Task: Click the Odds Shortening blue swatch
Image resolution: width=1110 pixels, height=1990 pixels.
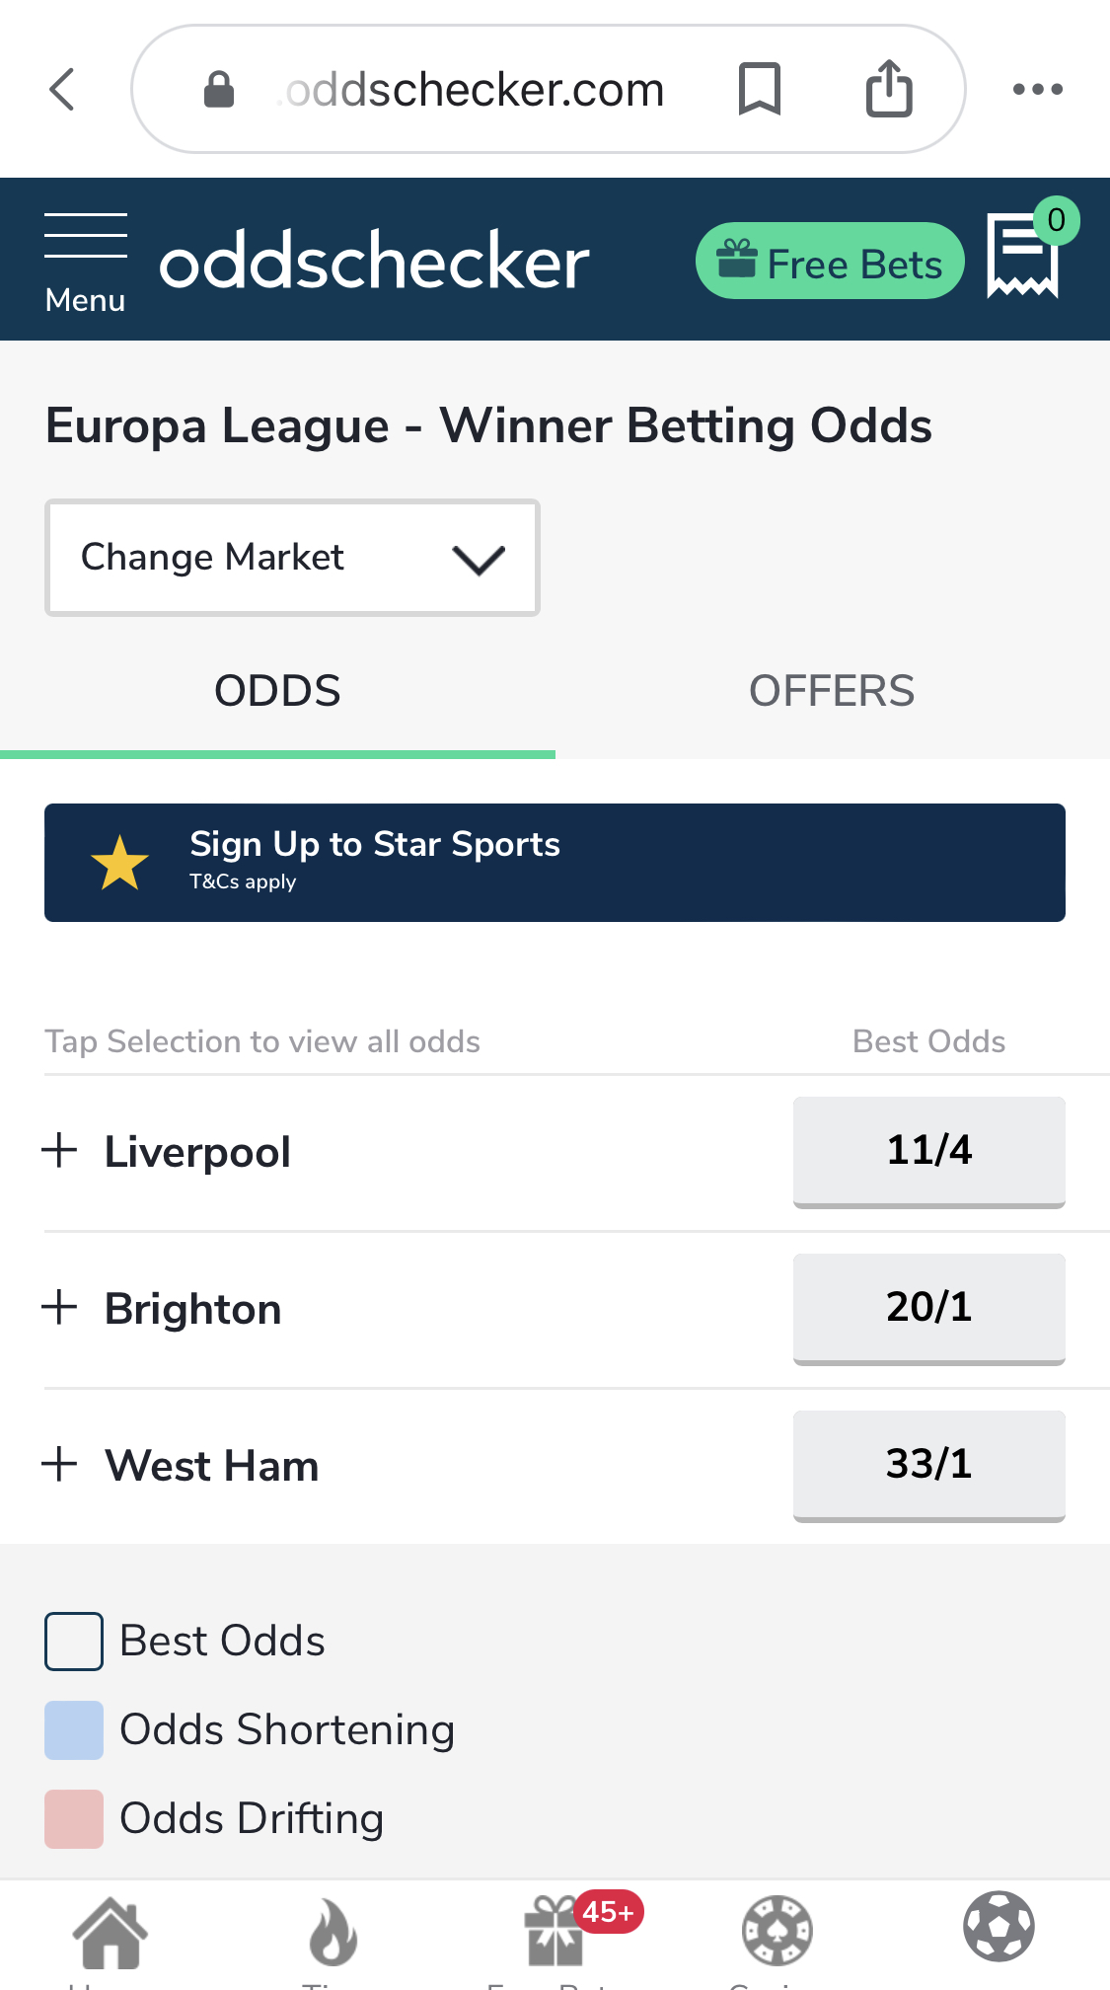Action: (x=74, y=1730)
